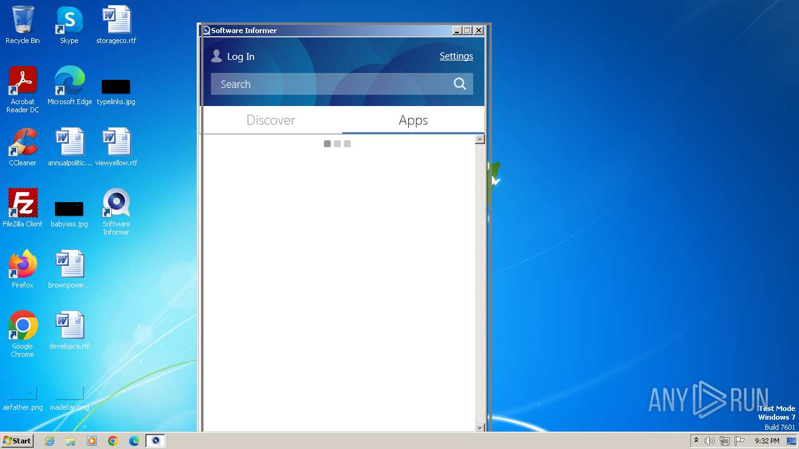The image size is (799, 449).
Task: Click the magnifier search icon
Action: click(x=460, y=84)
